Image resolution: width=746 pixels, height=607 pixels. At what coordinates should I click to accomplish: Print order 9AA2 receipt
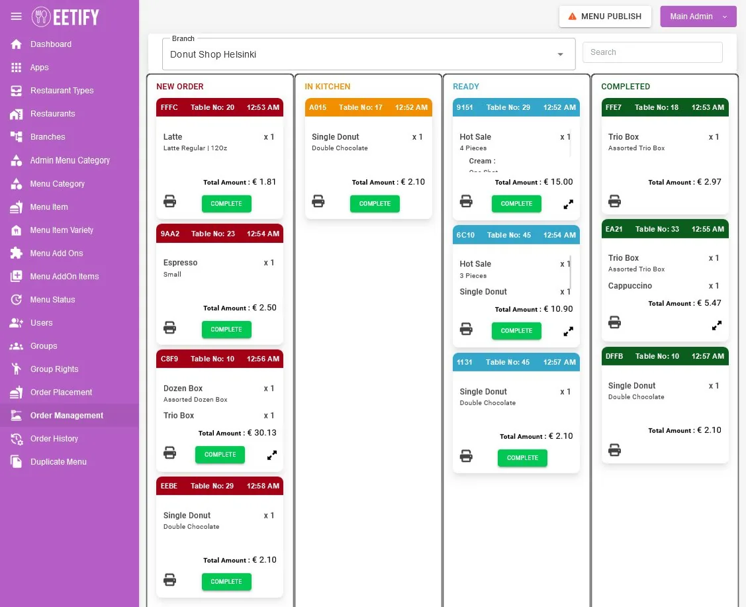[170, 327]
